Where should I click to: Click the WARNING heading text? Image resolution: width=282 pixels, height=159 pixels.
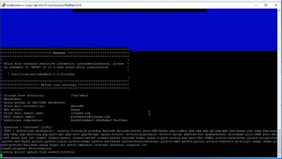59,53
